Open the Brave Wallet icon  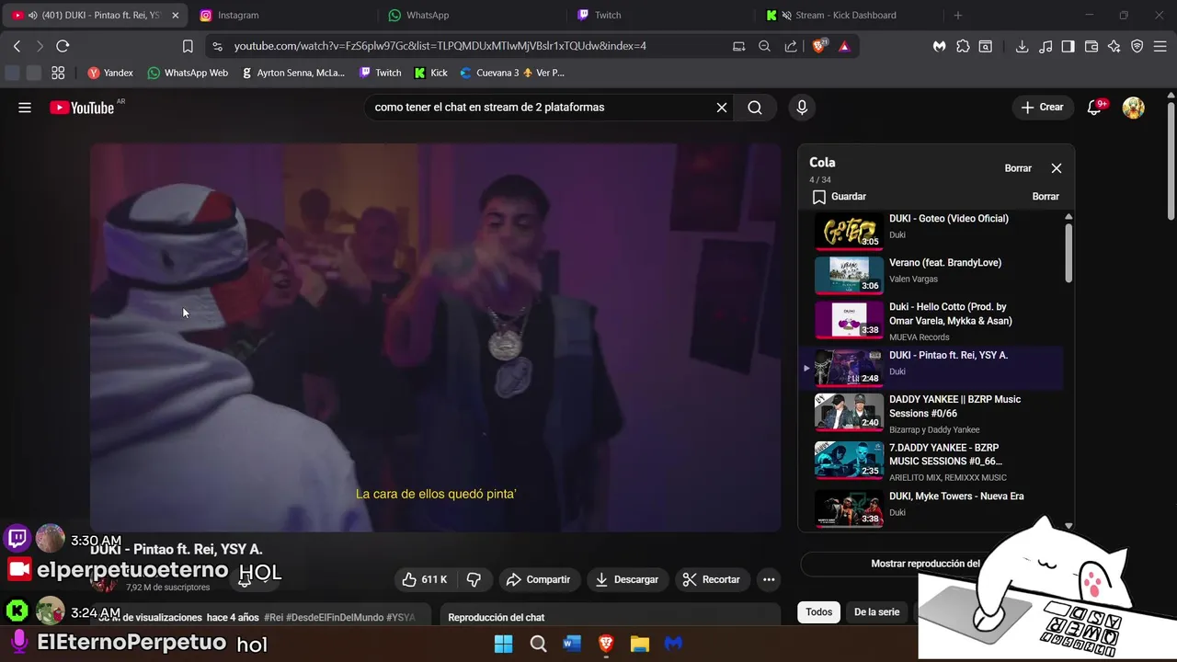pyautogui.click(x=1091, y=46)
